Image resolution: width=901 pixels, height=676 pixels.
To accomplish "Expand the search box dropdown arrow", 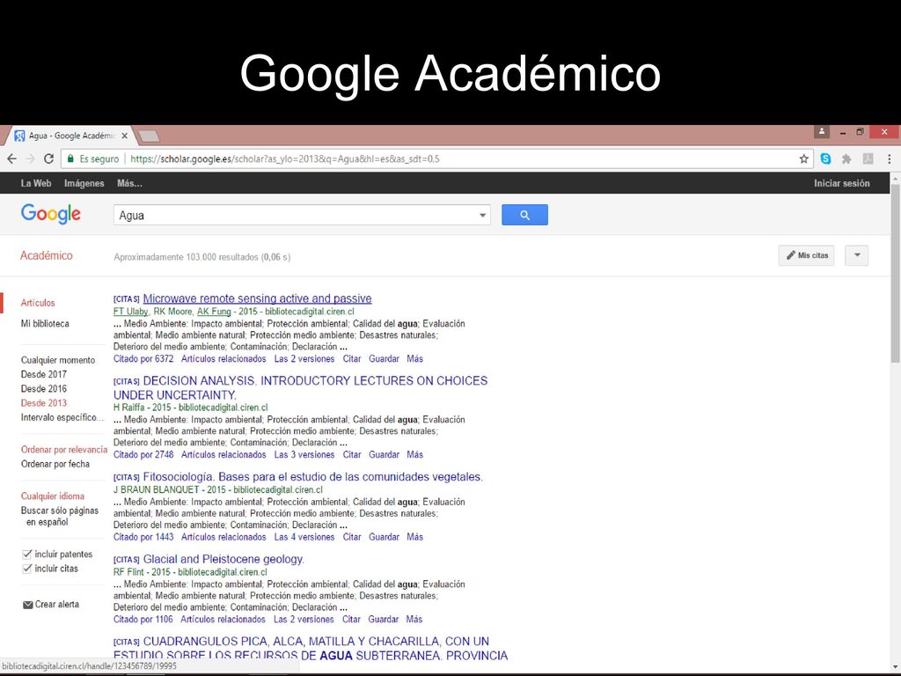I will 483,216.
